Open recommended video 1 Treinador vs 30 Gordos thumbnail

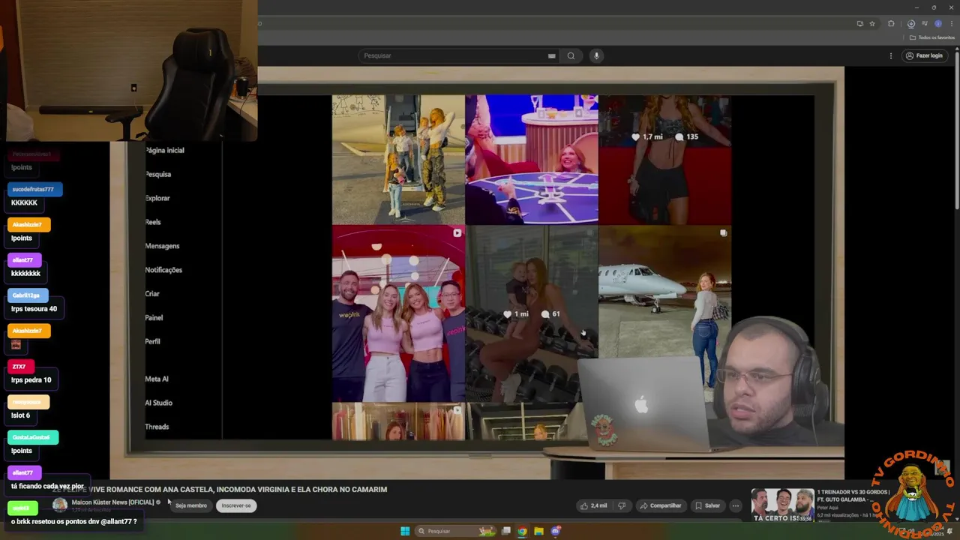pyautogui.click(x=783, y=505)
